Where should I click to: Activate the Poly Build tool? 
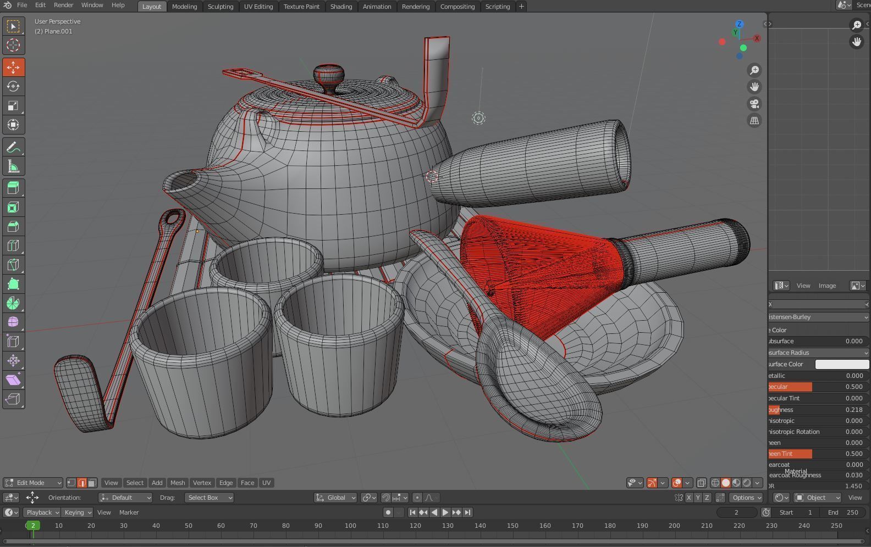13,284
